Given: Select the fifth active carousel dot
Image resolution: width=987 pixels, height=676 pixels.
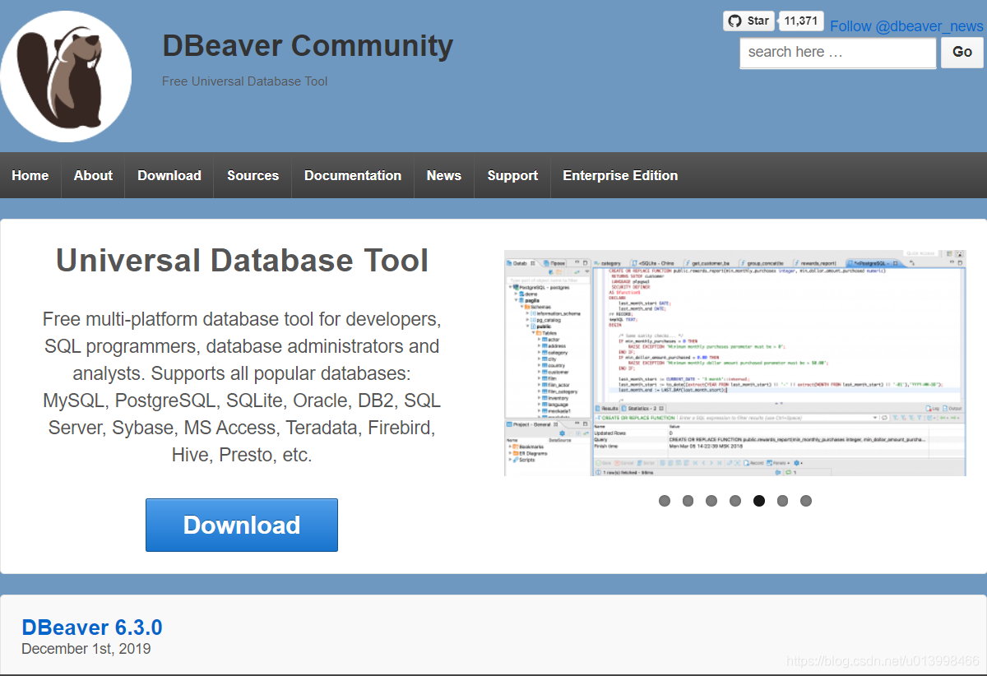Looking at the screenshot, I should pyautogui.click(x=759, y=501).
